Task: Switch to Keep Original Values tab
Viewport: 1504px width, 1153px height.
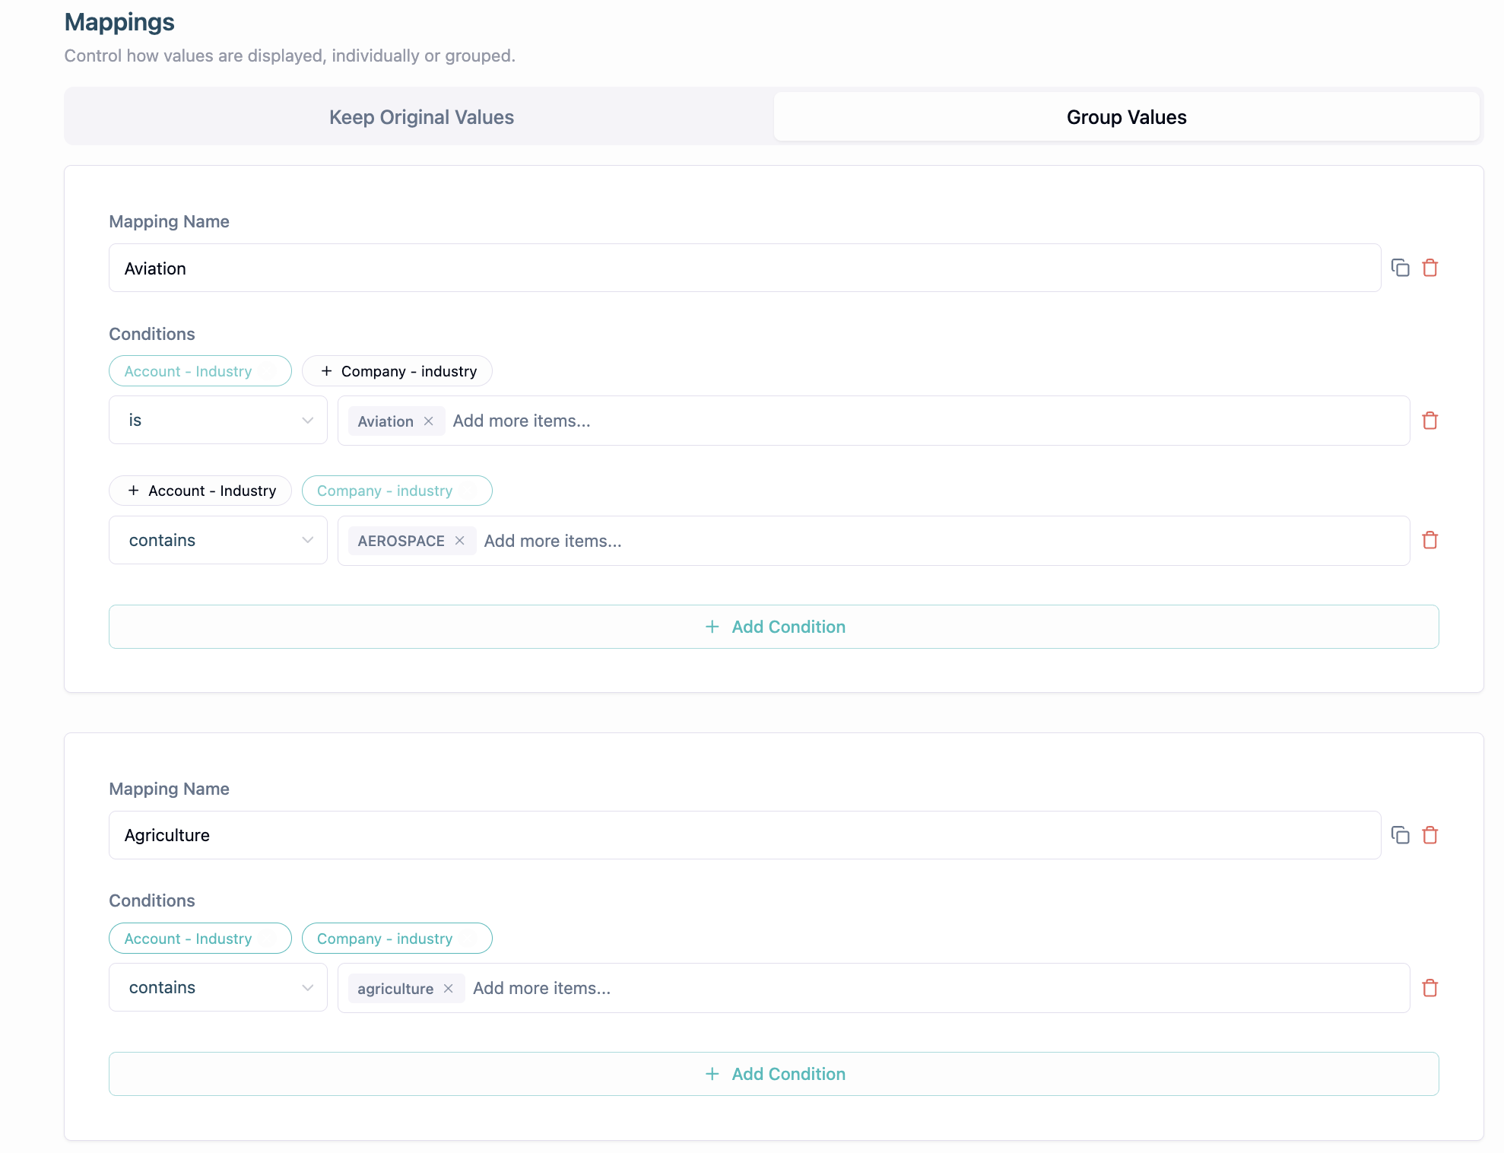Action: pos(421,117)
